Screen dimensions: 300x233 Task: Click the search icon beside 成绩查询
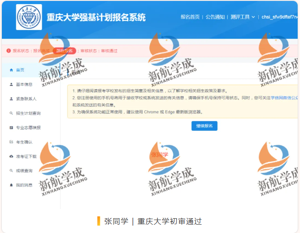coord(11,171)
